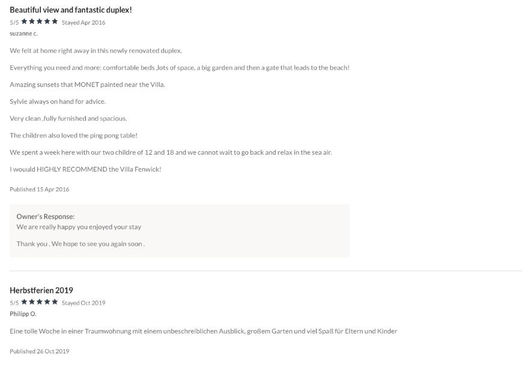Click the German review text about Traumwohnung
This screenshot has width=531, height=369.
203,331
